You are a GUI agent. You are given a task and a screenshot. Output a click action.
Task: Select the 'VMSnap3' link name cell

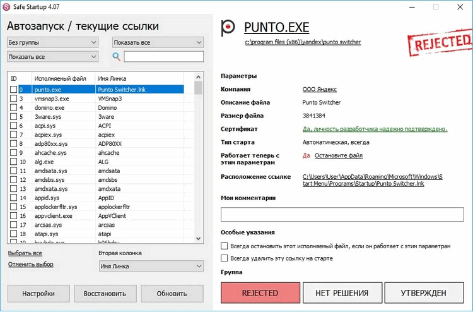[x=139, y=99]
